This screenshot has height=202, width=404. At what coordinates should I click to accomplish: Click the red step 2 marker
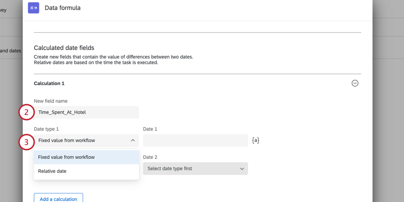point(27,112)
